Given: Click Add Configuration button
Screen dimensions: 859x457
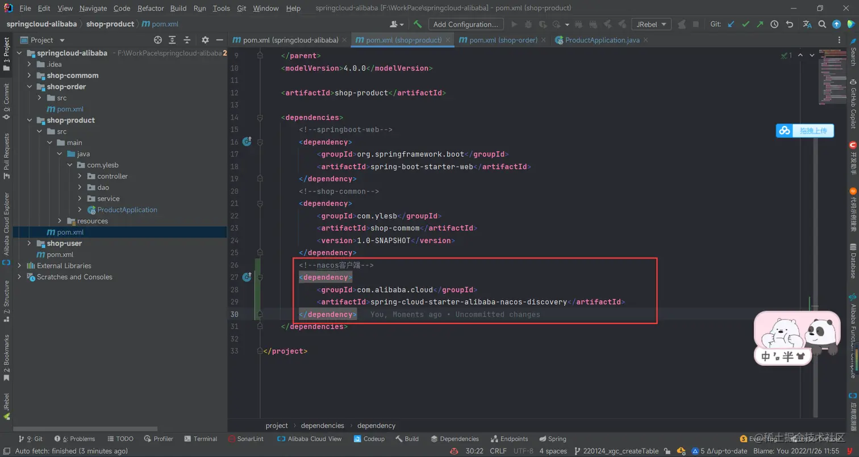Looking at the screenshot, I should coord(465,24).
